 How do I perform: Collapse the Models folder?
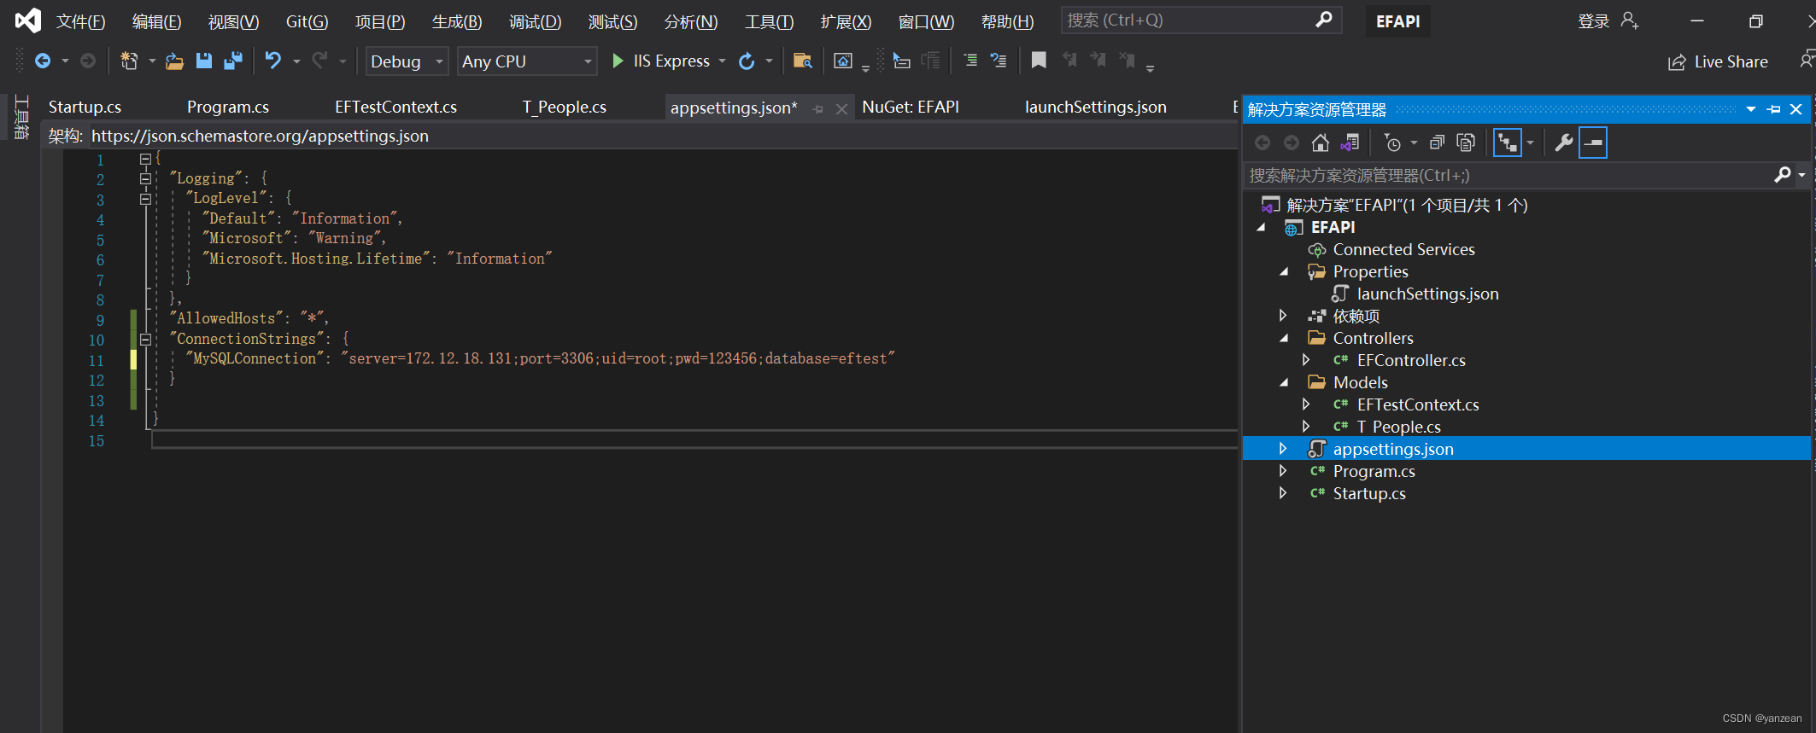pyautogui.click(x=1284, y=382)
